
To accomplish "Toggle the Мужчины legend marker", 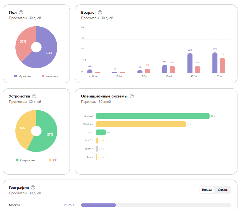I will [15, 76].
